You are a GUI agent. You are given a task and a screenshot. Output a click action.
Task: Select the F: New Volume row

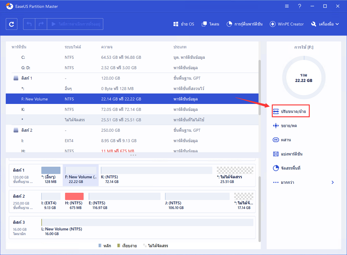point(132,99)
